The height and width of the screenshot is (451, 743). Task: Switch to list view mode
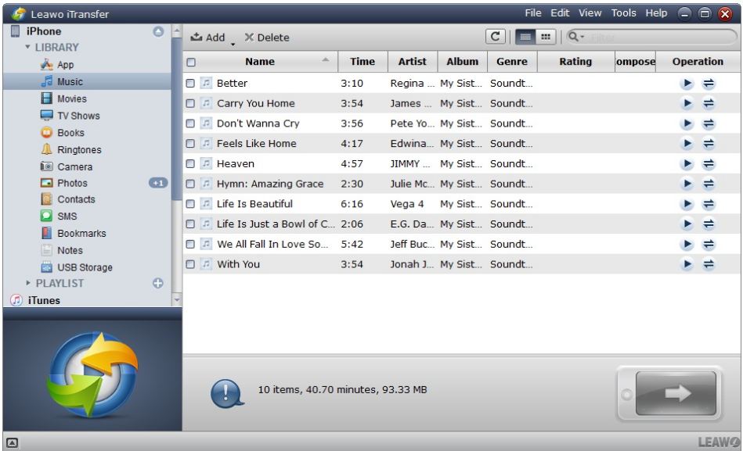click(523, 37)
